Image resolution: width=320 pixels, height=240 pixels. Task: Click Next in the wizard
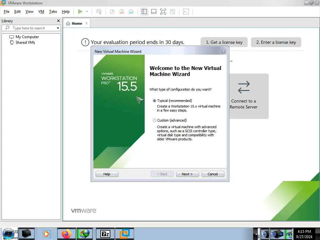point(187,174)
